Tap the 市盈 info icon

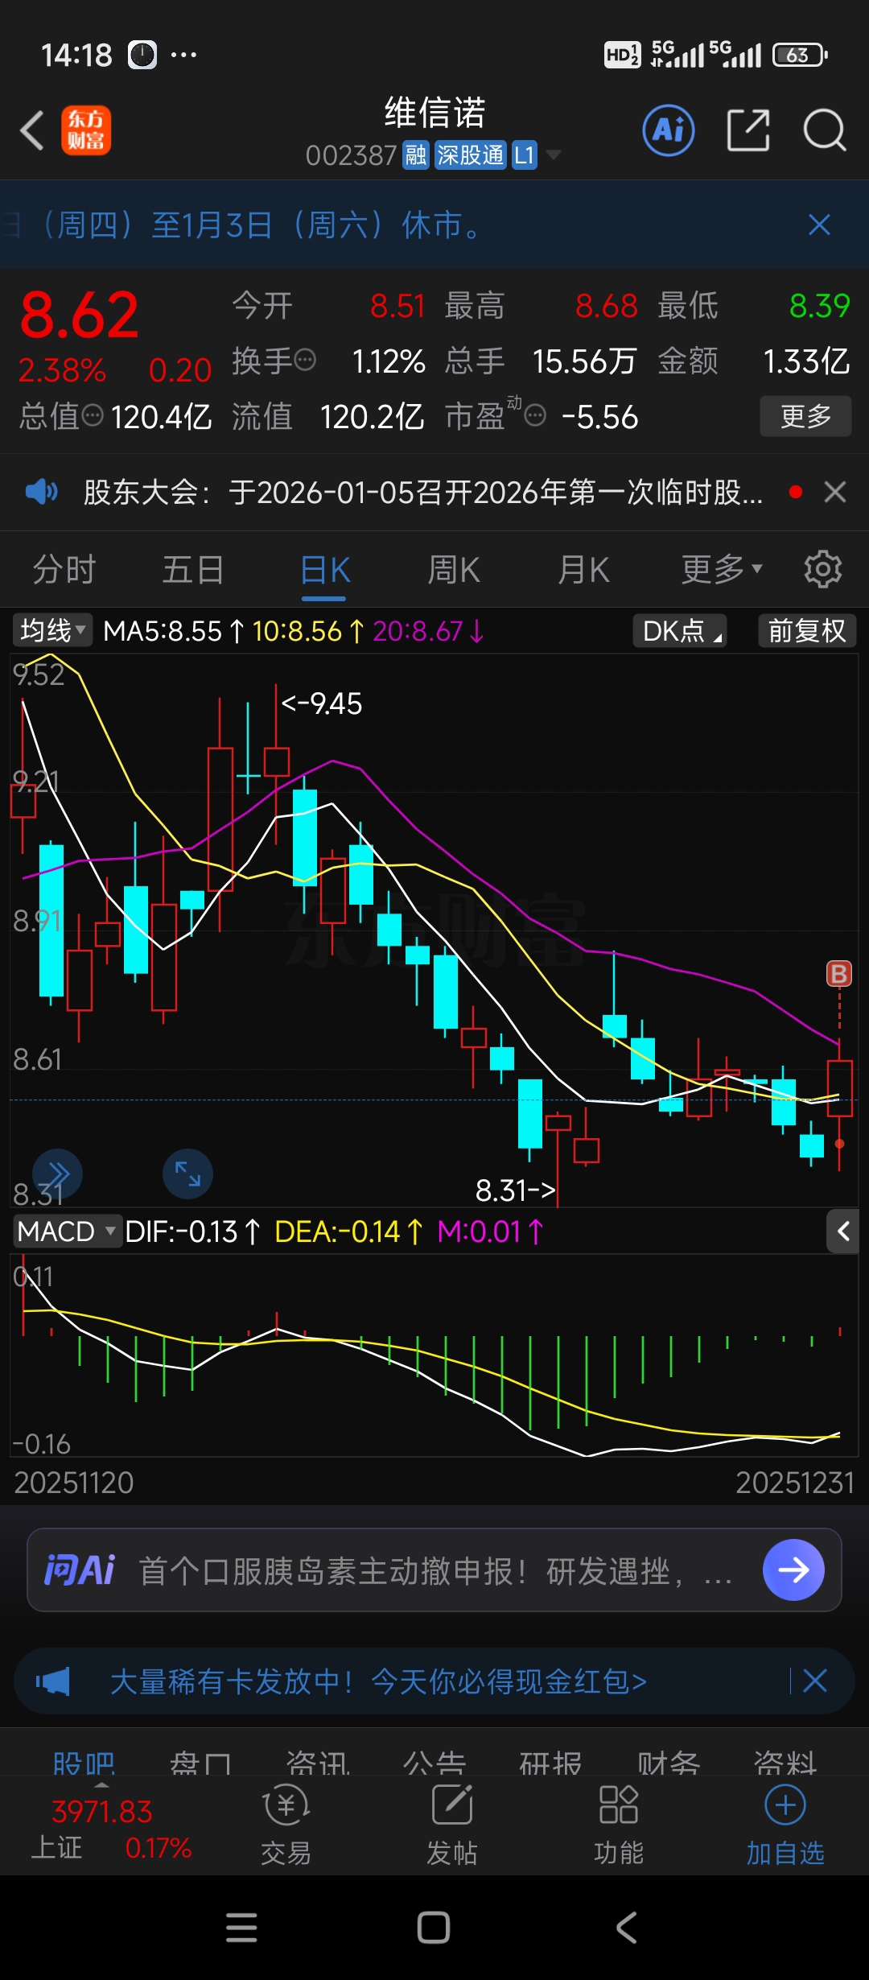click(535, 416)
